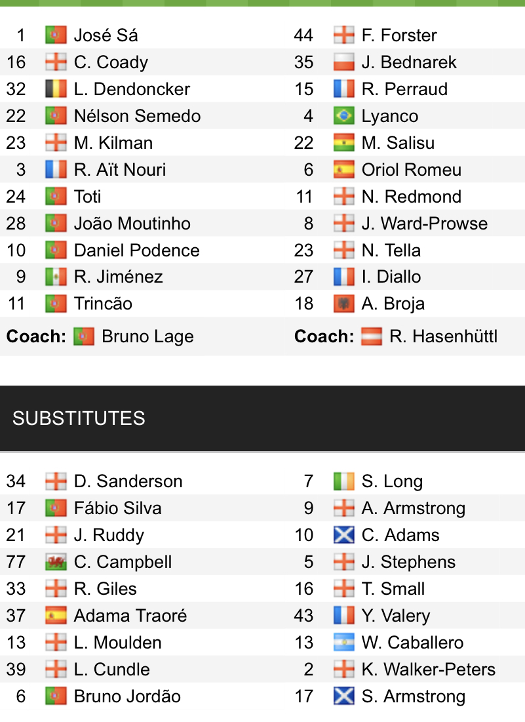Viewport: 525px width, 722px height.
Task: Click the Austria flag next to R. Hasenhüttl
Action: [x=371, y=337]
